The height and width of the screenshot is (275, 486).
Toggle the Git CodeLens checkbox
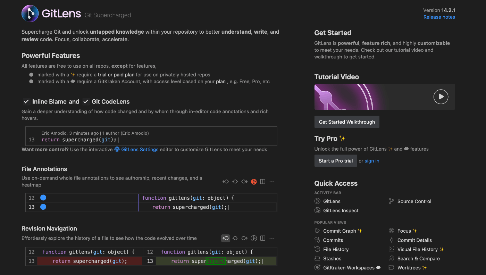tap(86, 102)
